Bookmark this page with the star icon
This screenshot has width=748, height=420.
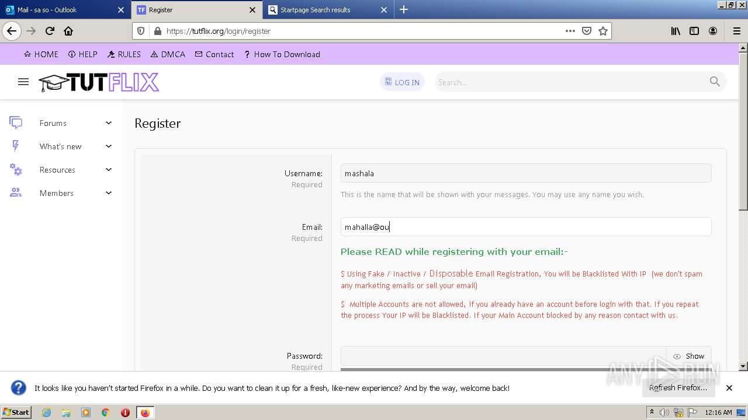click(603, 31)
